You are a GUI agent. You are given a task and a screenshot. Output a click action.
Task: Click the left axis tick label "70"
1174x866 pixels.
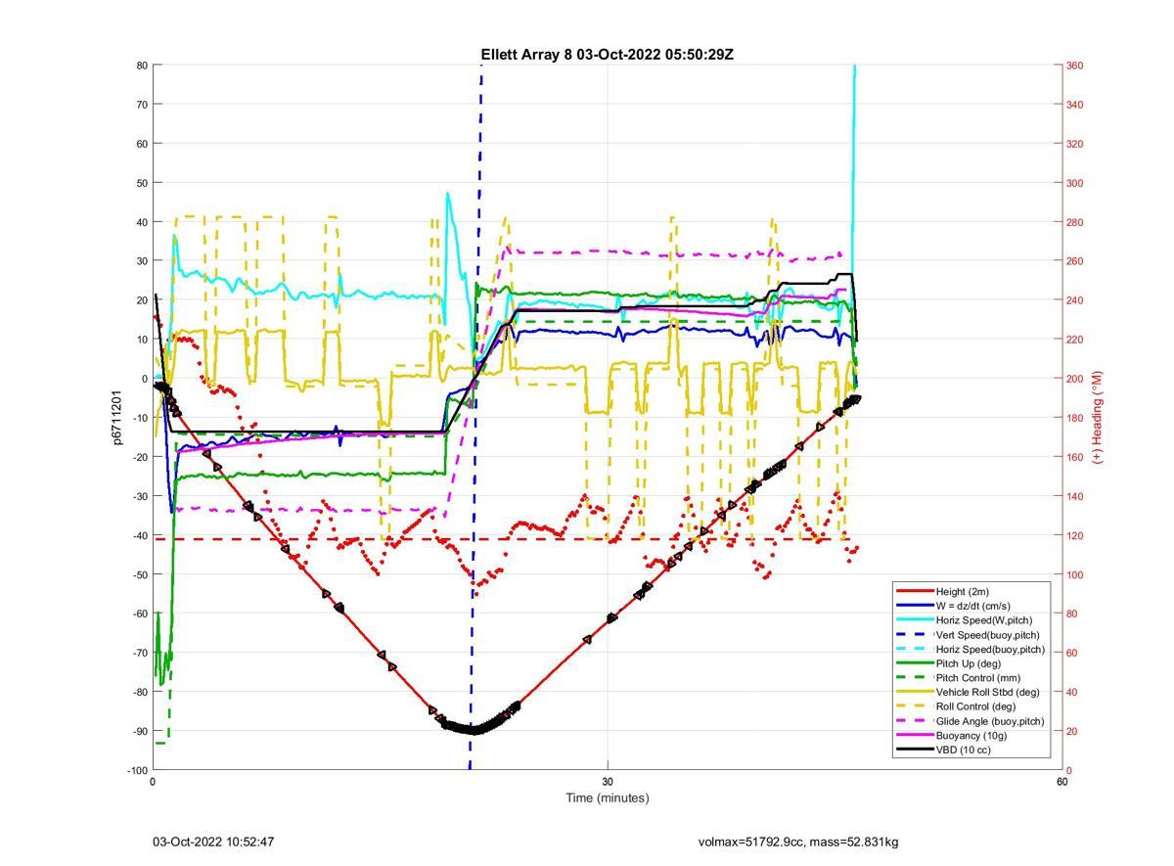tap(141, 105)
